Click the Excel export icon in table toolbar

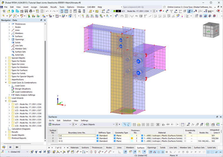pos(207,124)
